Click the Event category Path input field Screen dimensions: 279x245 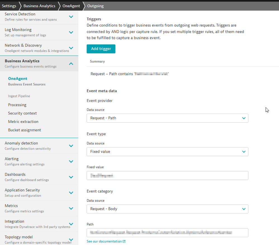(167, 233)
